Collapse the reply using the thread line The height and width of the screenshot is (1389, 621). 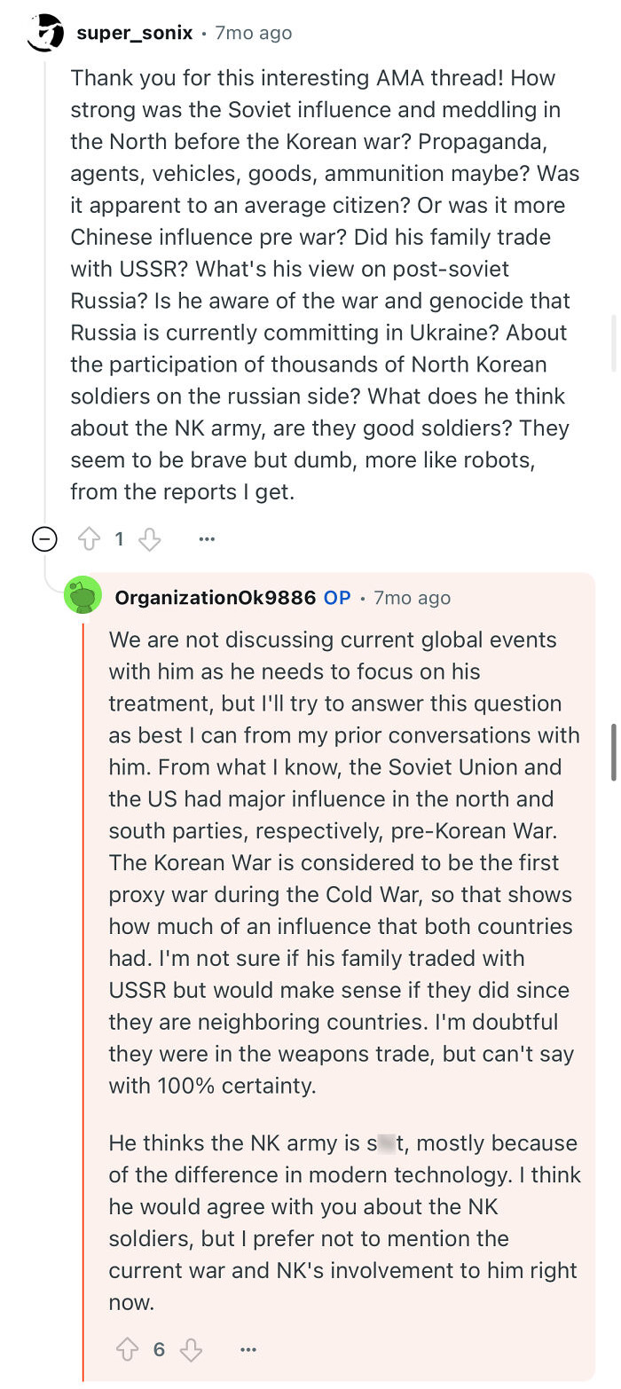[x=83, y=976]
